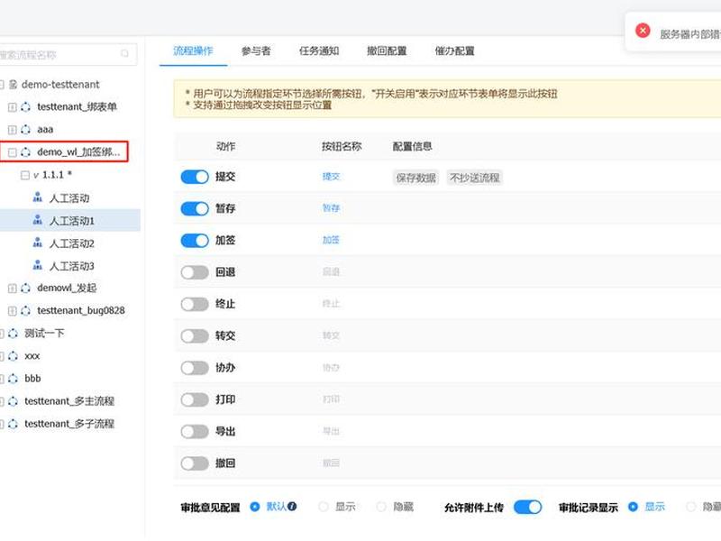Turn off the 提交 action switch
The width and height of the screenshot is (721, 541).
click(x=195, y=177)
